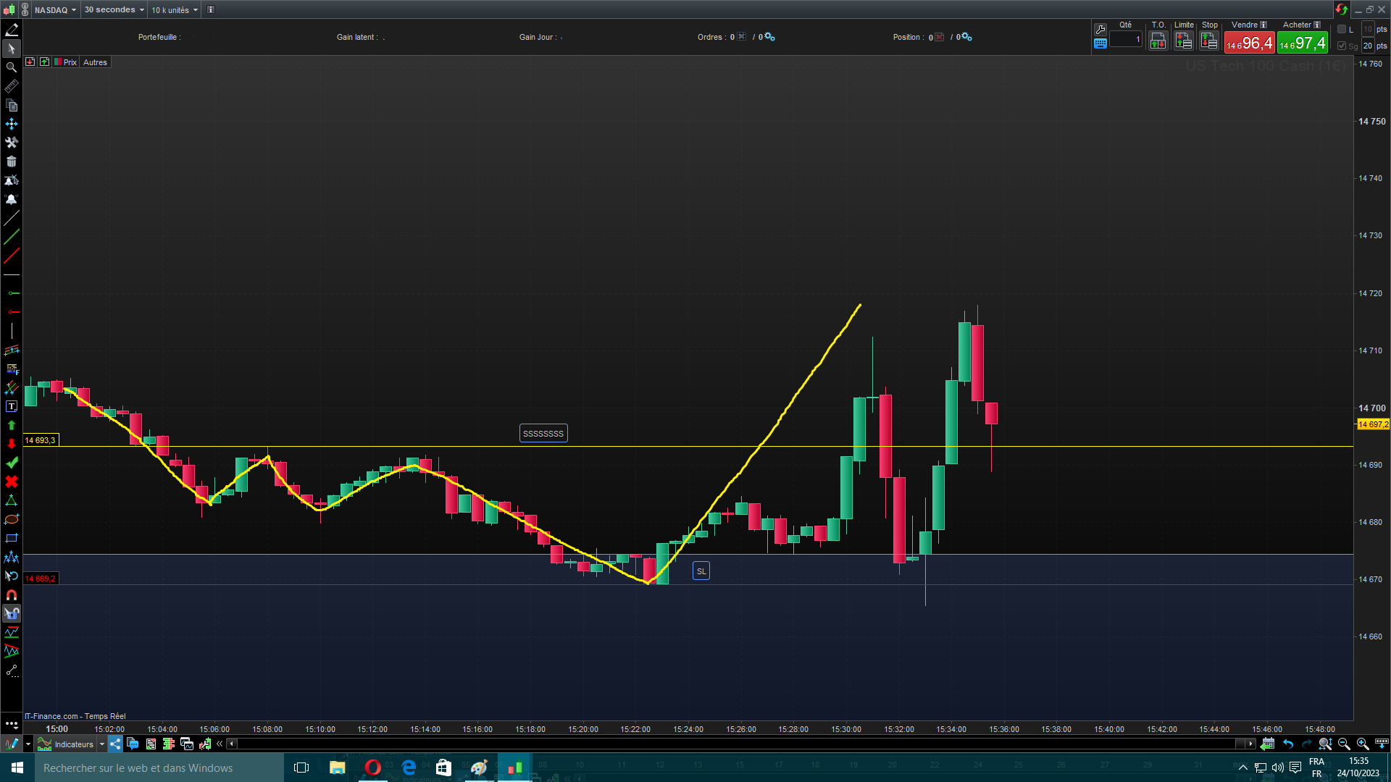This screenshot has width=1391, height=782.
Task: Select the text annotation tool
Action: click(x=11, y=406)
